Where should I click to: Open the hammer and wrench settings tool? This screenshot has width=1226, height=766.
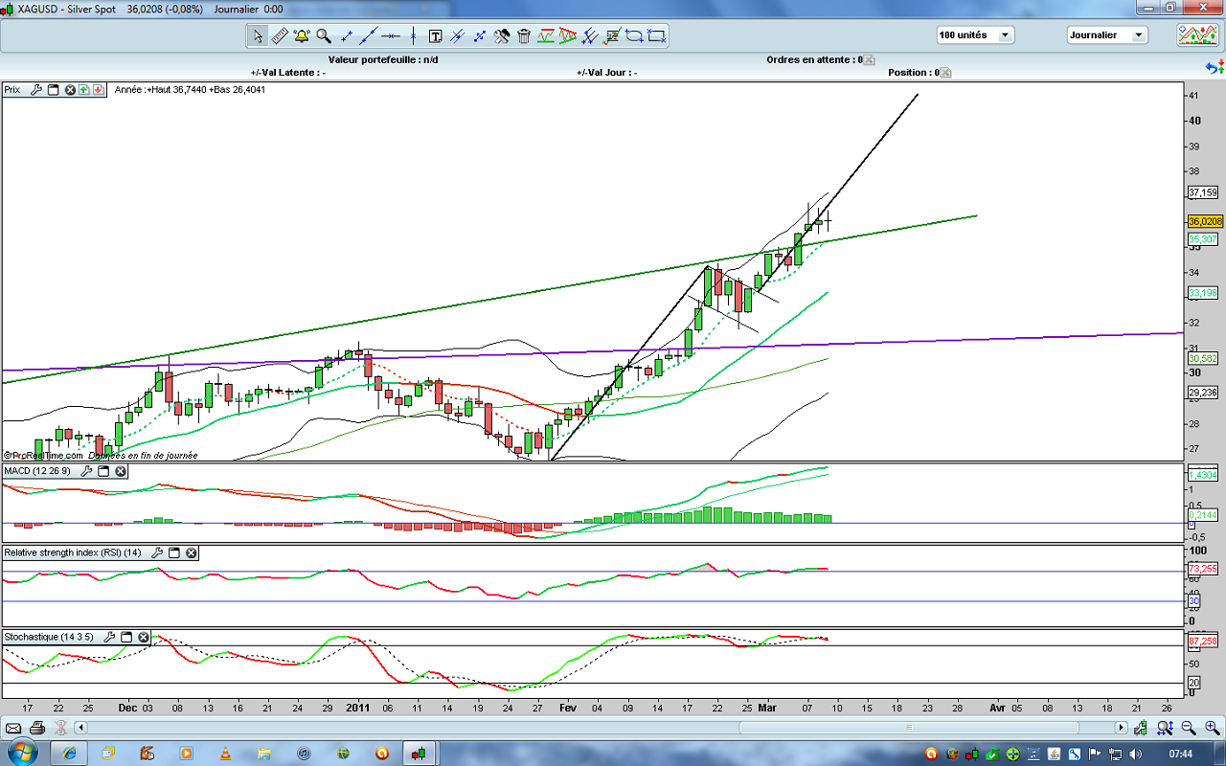[502, 36]
